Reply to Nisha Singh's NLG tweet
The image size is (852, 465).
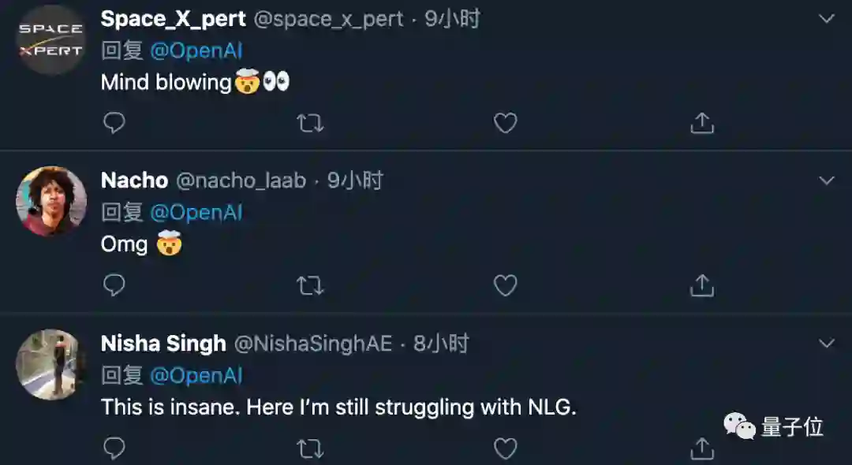click(x=114, y=448)
